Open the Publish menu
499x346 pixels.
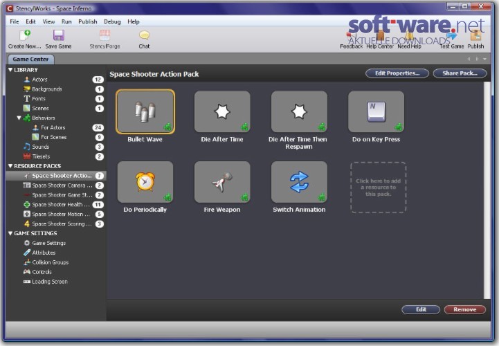click(87, 21)
